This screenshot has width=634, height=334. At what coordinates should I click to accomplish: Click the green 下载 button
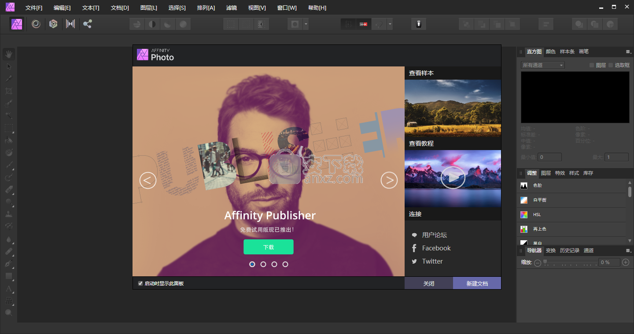[x=269, y=247]
